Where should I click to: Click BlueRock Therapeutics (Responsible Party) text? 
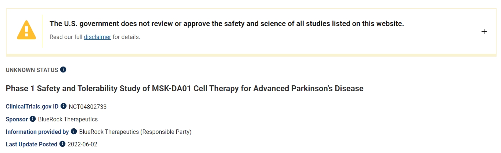[x=135, y=132]
